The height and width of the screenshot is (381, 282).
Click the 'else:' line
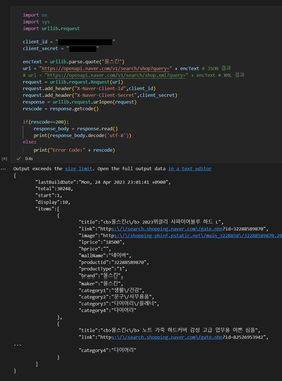(x=30, y=142)
